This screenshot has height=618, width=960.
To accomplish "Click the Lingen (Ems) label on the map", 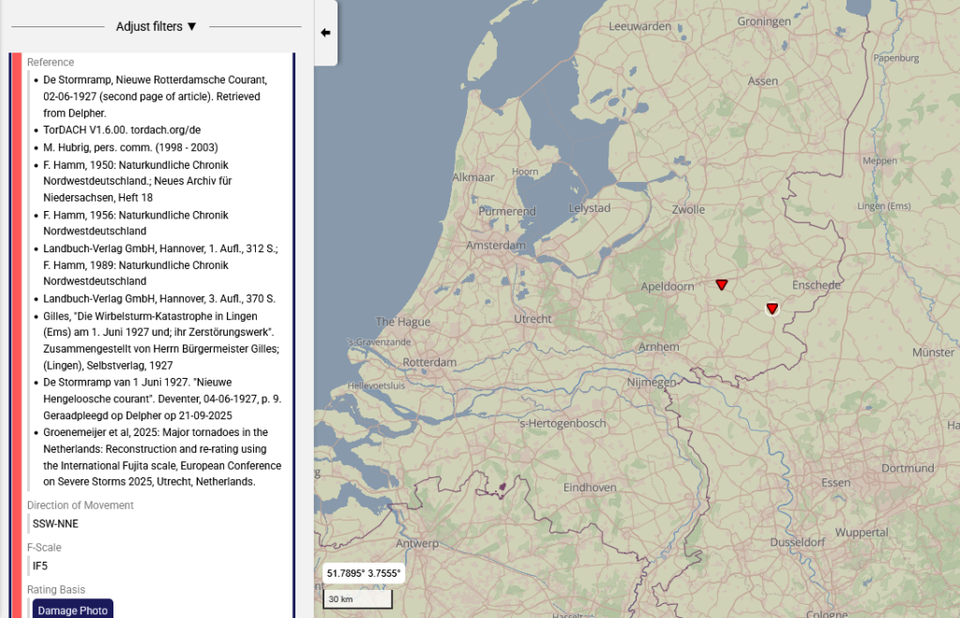I will pyautogui.click(x=882, y=206).
